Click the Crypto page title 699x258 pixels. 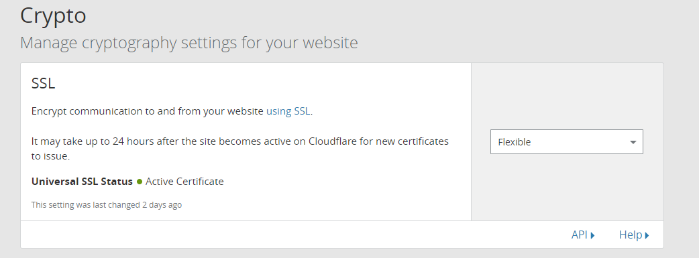(x=53, y=15)
